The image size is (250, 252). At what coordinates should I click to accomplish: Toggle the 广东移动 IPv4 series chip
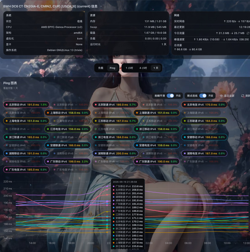click(67, 162)
